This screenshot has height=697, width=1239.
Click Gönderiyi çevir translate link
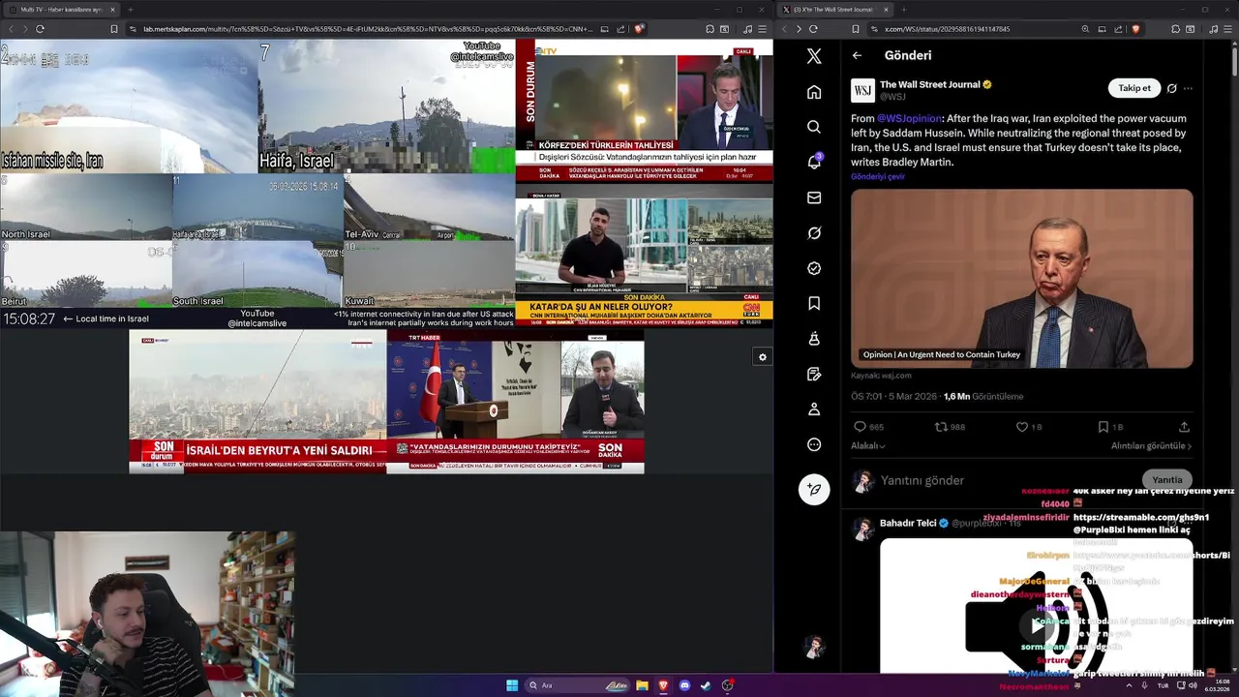[x=878, y=177]
